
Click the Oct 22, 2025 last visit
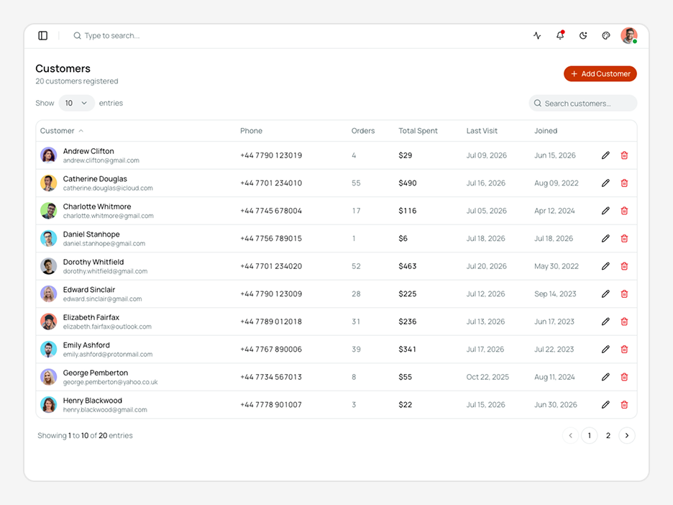tap(487, 377)
